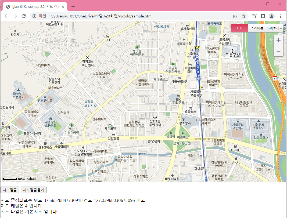The width and height of the screenshot is (287, 218).
Task: Click the file info icon in address bar
Action: click(34, 16)
